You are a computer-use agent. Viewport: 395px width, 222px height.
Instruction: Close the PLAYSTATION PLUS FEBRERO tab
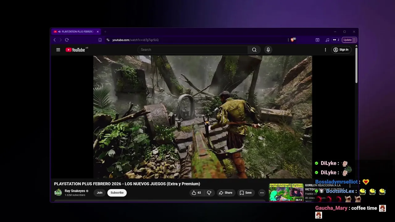[98, 31]
